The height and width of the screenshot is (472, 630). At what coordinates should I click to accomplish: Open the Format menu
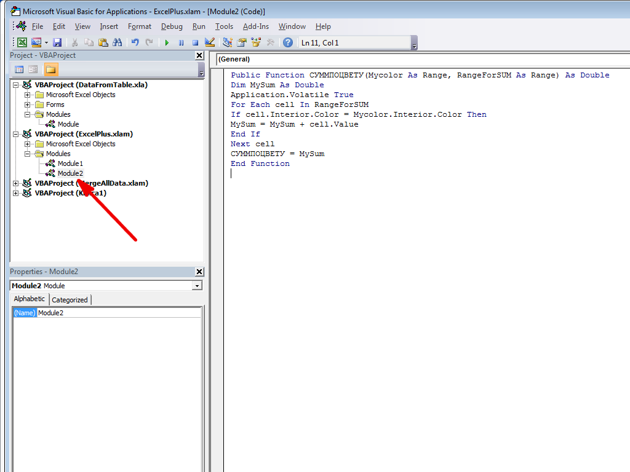click(x=140, y=26)
